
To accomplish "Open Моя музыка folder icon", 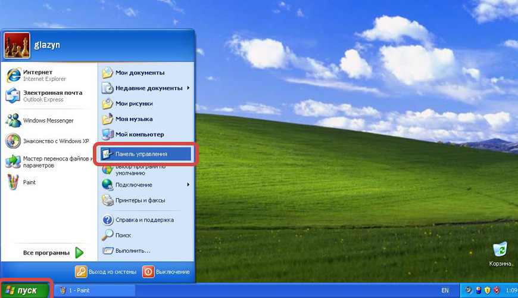I will coord(107,119).
